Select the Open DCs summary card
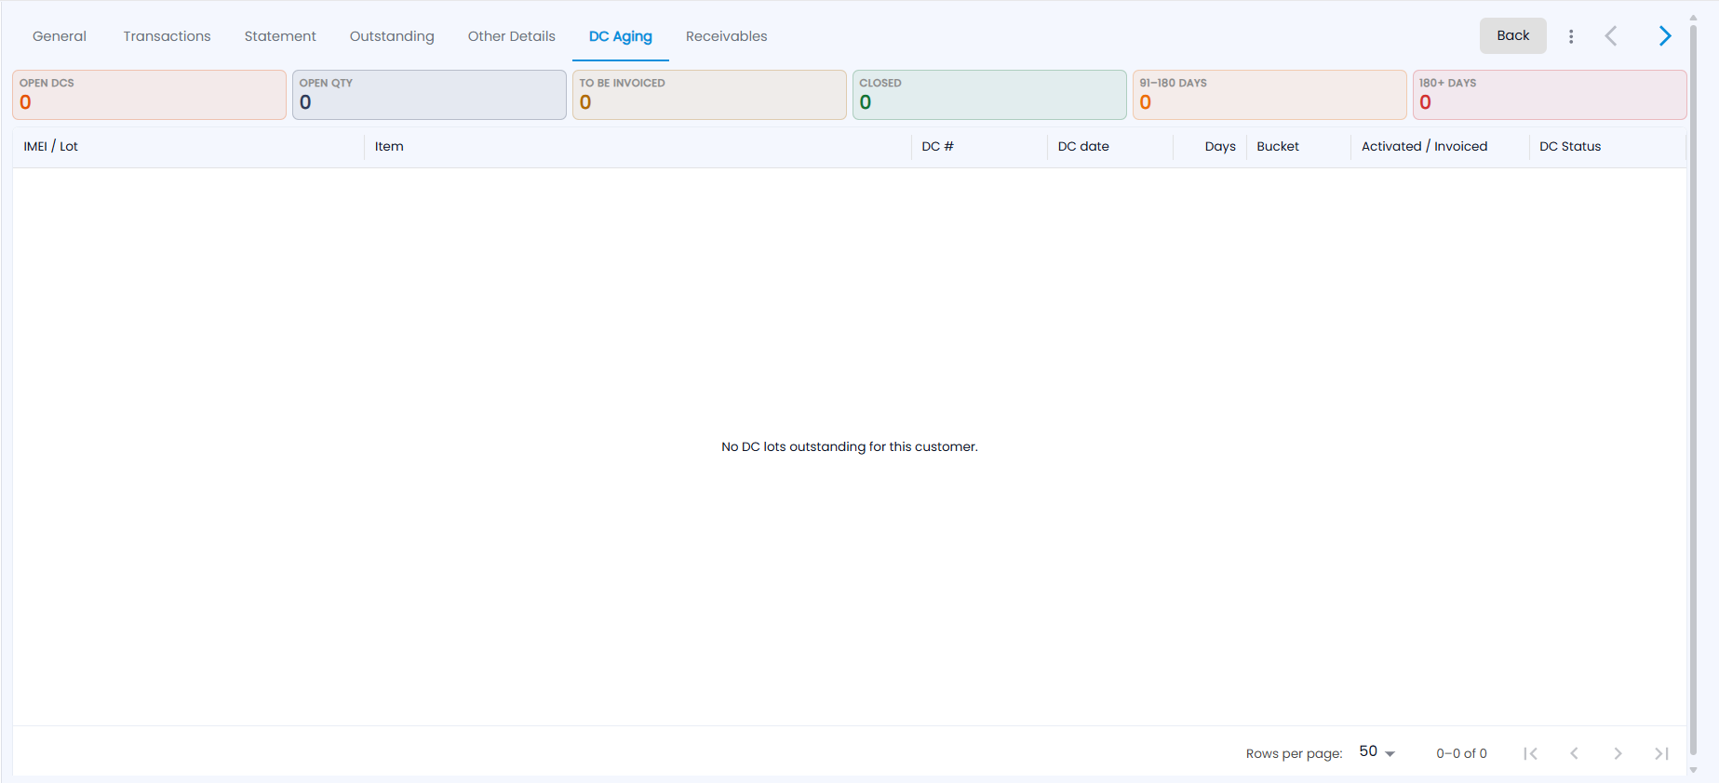The width and height of the screenshot is (1719, 783). 149,95
